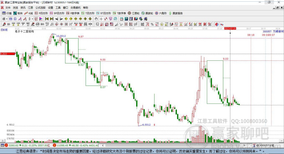Image resolution: width=284 pixels, height=154 pixels.
Task: Open the calculator icon tool
Action: point(126,19)
